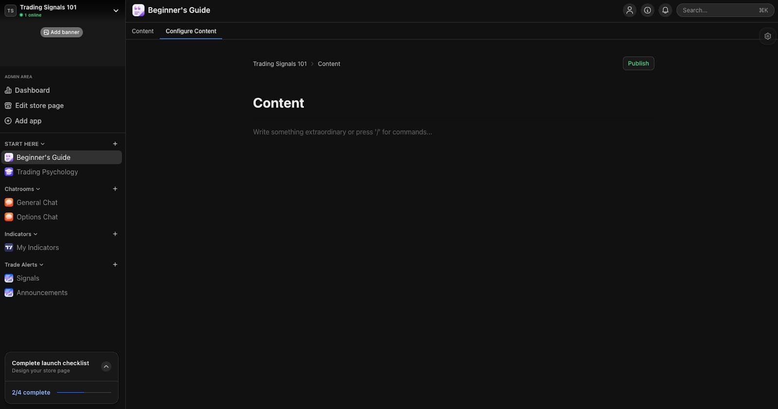Click the info circle icon
The height and width of the screenshot is (409, 778).
647,10
